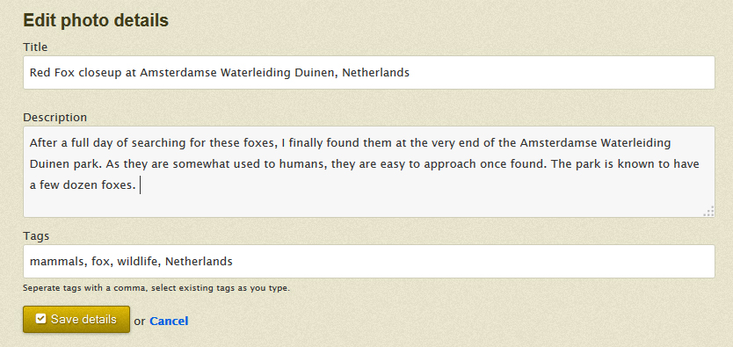733x347 pixels.
Task: Click empty space below the description text
Action: click(369, 205)
